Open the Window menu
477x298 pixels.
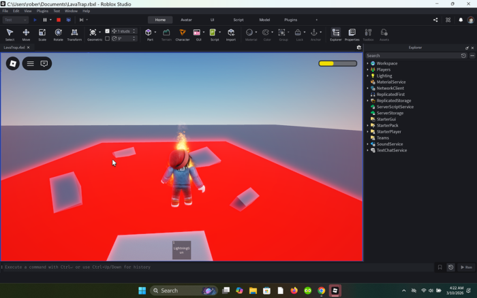click(x=71, y=11)
